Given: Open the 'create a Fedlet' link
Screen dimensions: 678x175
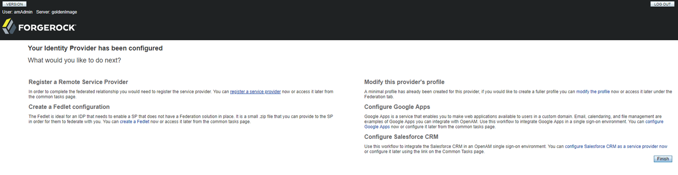Looking at the screenshot, I should (x=135, y=122).
